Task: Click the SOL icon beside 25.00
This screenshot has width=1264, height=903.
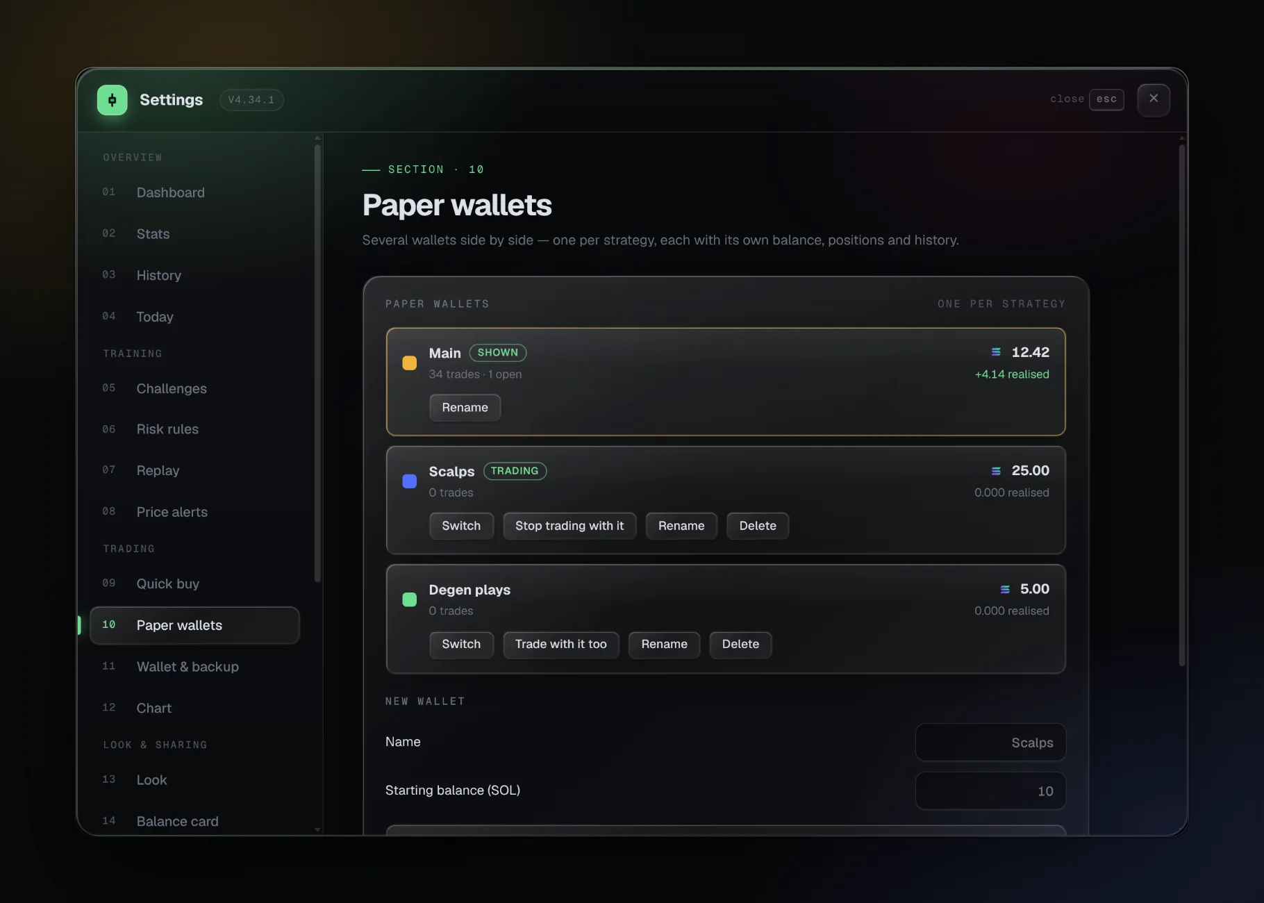Action: [x=996, y=471]
